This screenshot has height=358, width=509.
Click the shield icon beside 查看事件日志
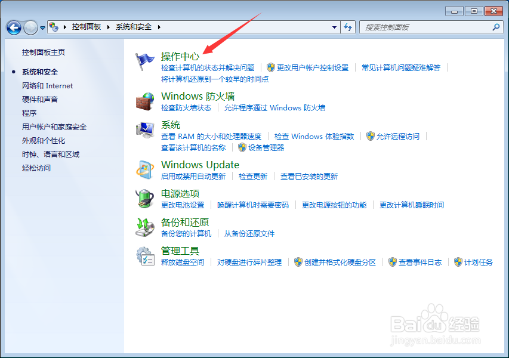[393, 262]
